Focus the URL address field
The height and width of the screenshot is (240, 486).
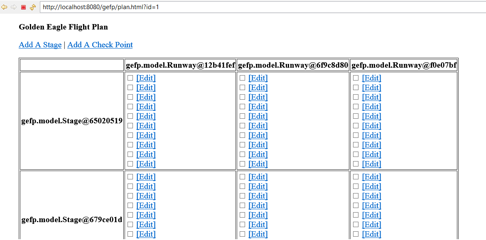point(249,7)
